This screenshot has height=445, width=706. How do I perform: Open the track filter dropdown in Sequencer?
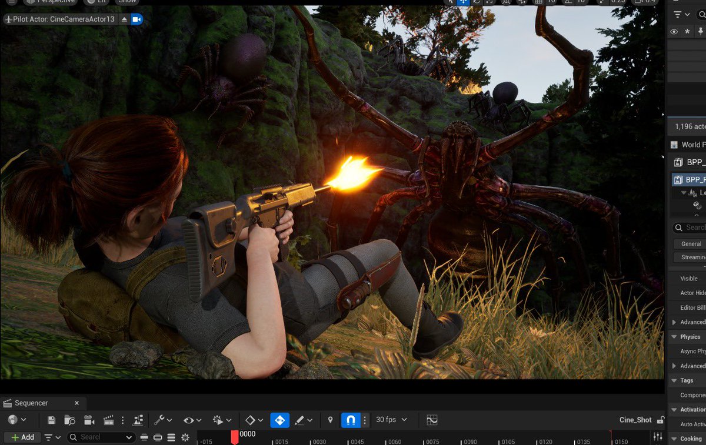[52, 437]
